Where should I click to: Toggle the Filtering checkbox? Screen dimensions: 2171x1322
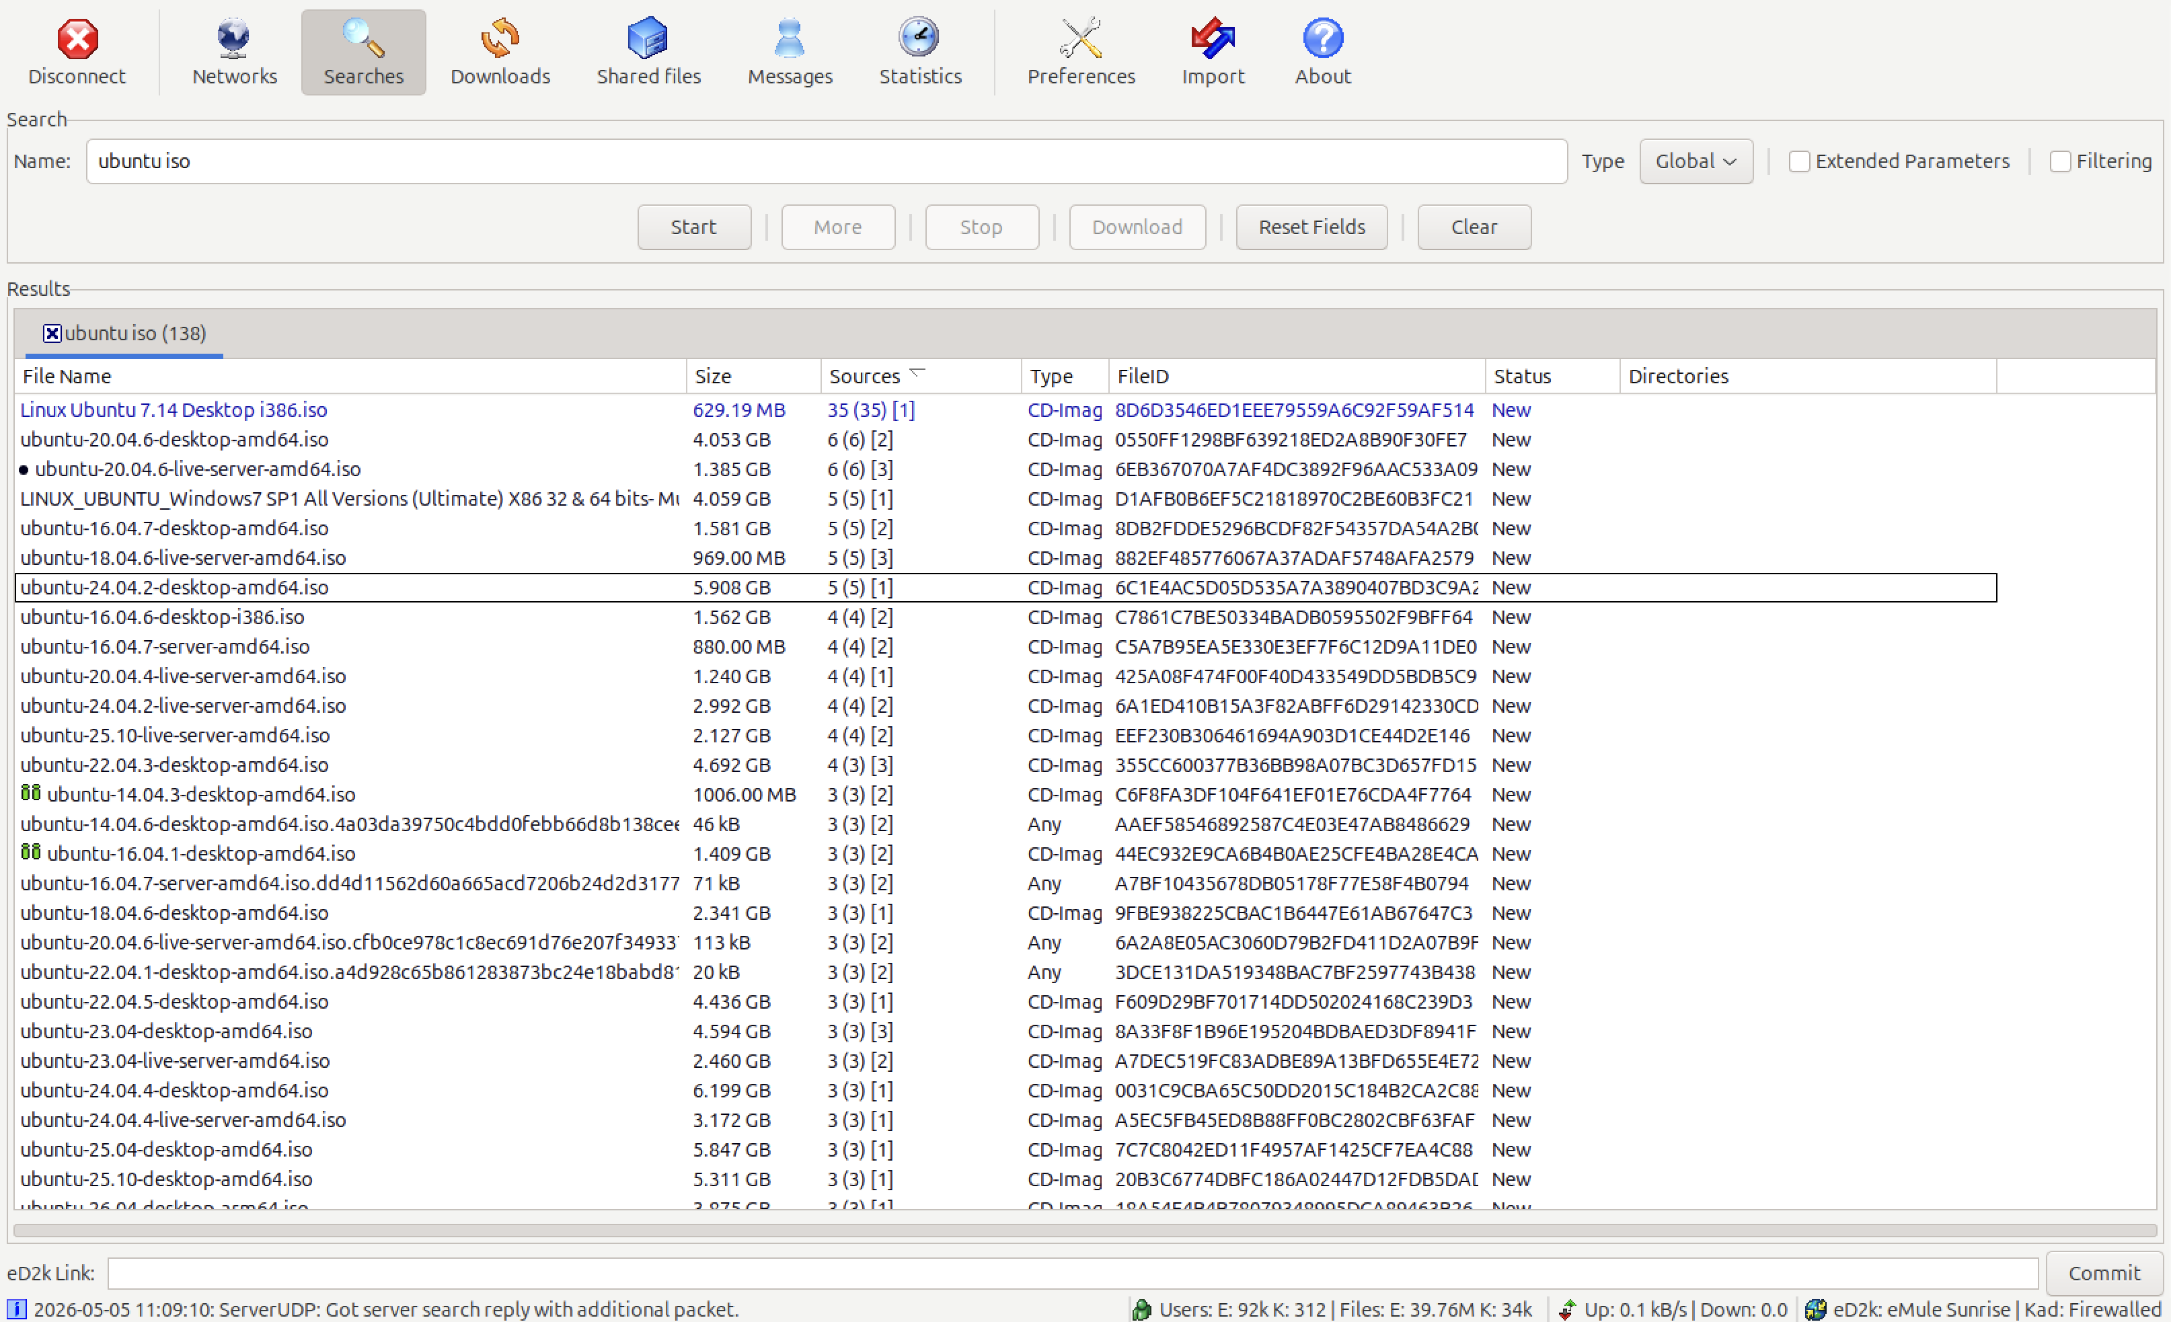point(2060,161)
